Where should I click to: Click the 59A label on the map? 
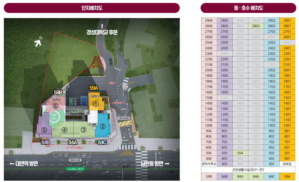click(94, 88)
